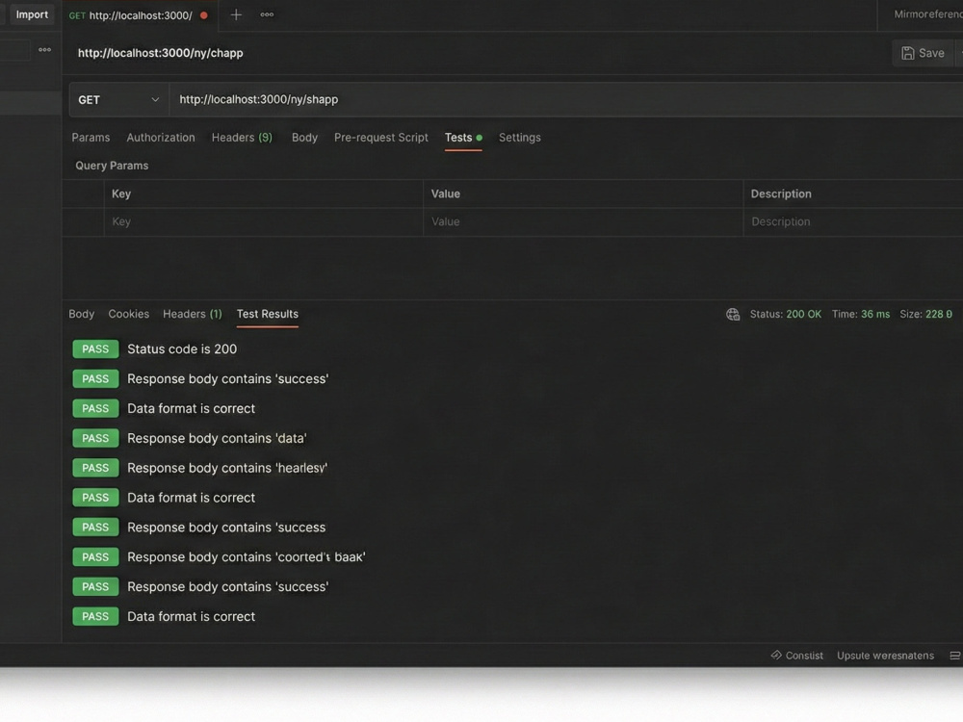Switch to the Authorization tab

(x=161, y=138)
